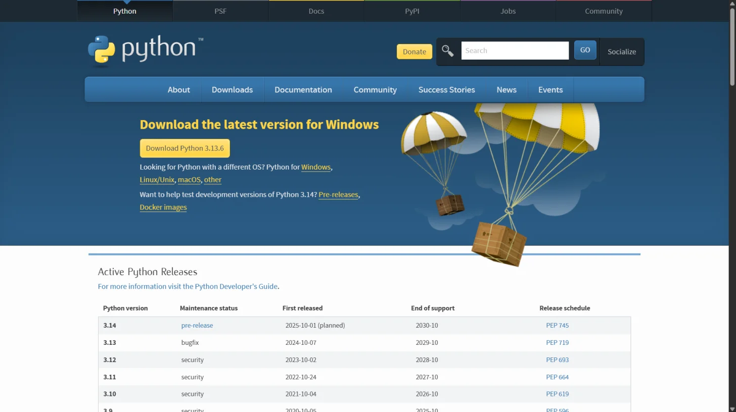Viewport: 736px width, 412px height.
Task: Click the 3.11 version cell
Action: click(x=110, y=377)
